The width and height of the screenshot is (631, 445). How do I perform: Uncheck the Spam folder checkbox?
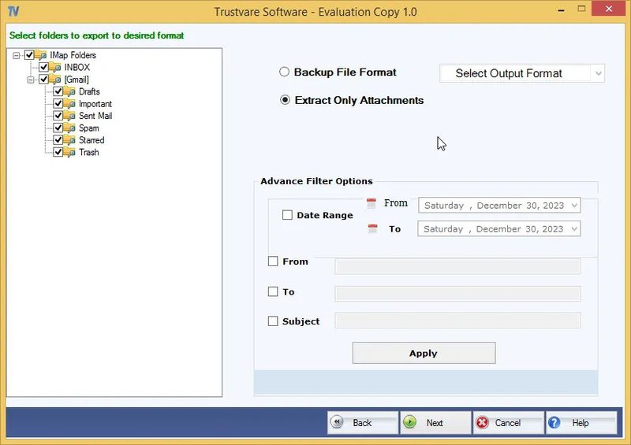tap(58, 128)
